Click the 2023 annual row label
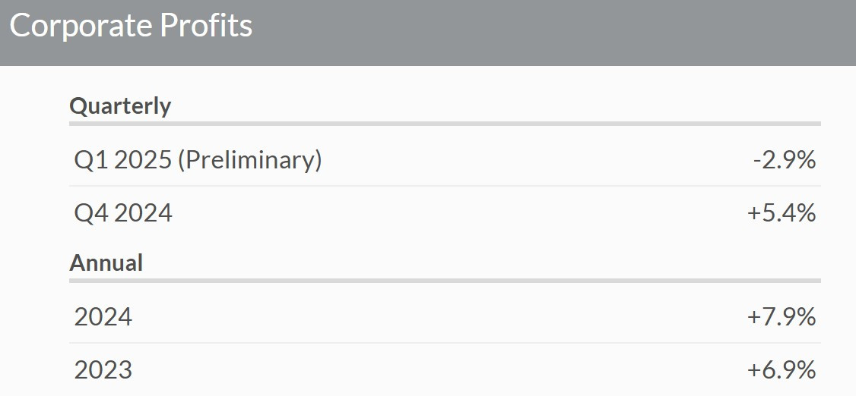Viewport: 856px width, 396px height. click(103, 370)
